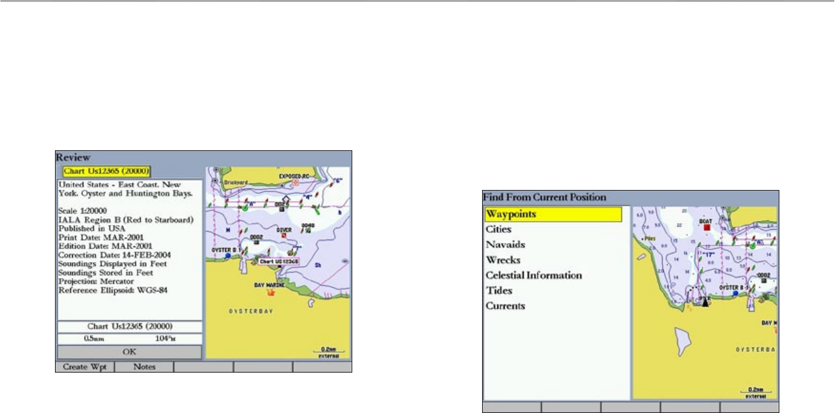Select Navaids in the Find list
Screen dimensions: 835x413
coord(505,245)
